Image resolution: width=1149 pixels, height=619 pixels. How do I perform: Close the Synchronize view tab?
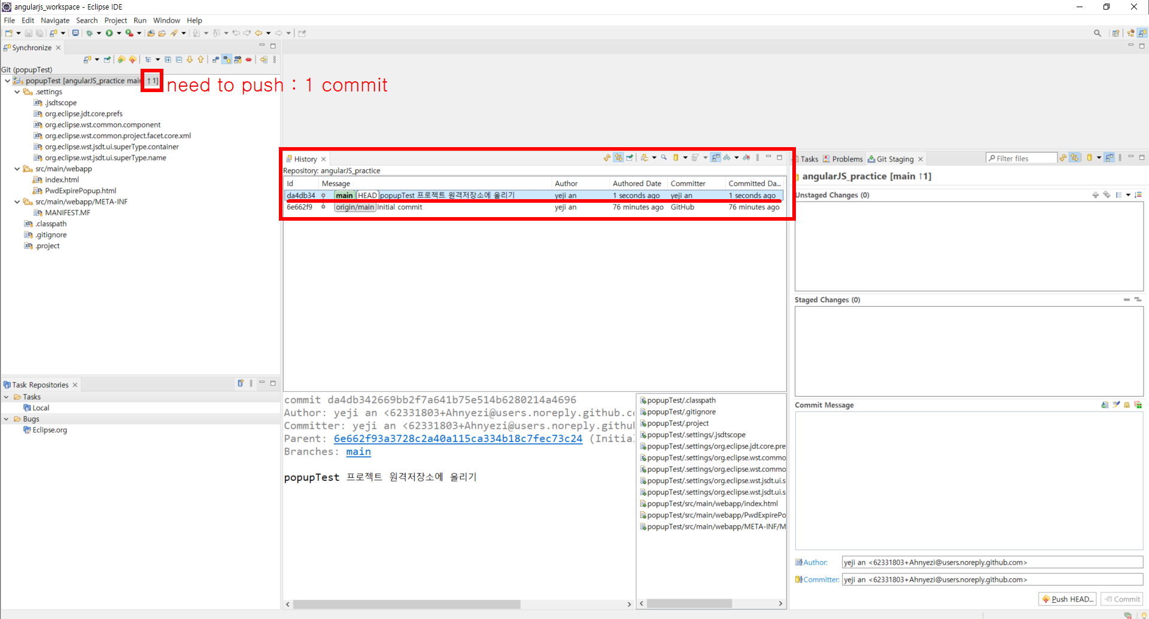pos(58,48)
